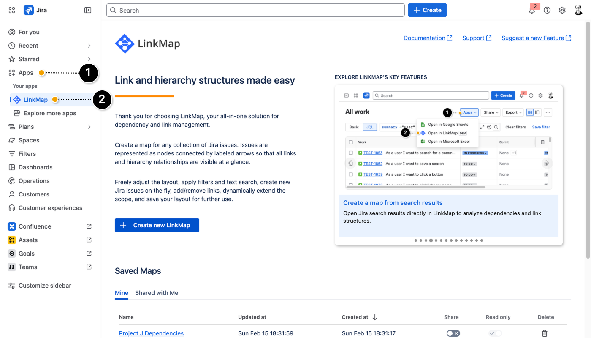
Task: Expand the Plans sidebar chevron
Action: click(89, 127)
